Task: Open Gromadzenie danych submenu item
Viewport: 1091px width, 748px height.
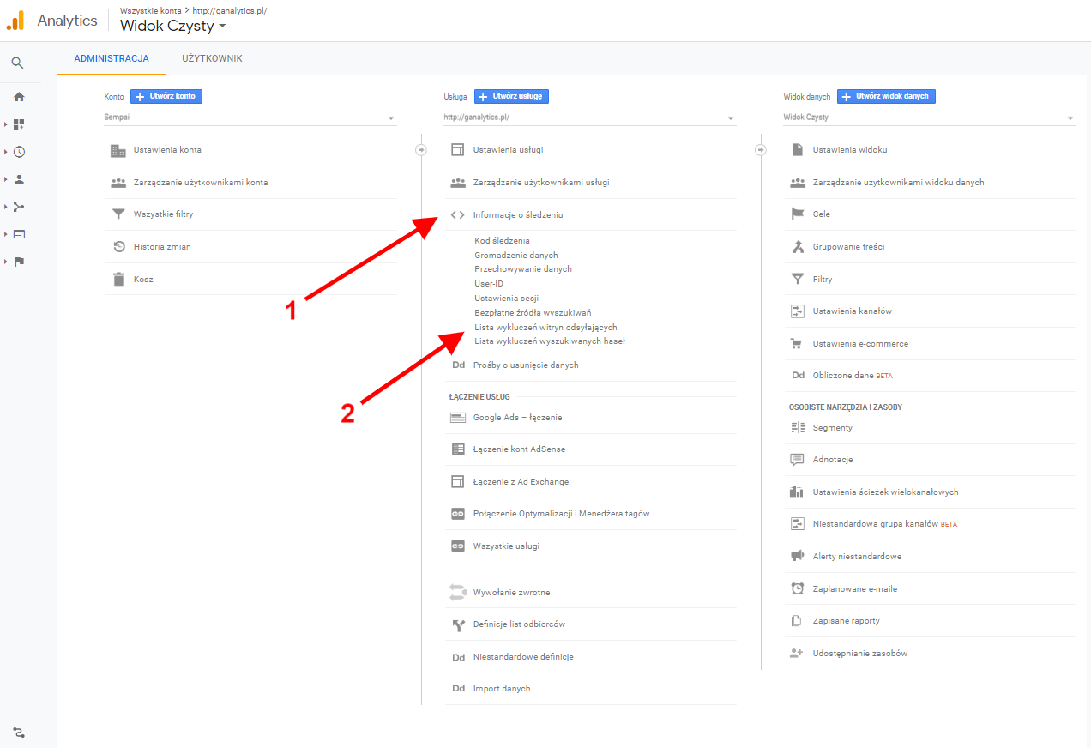Action: pos(516,256)
